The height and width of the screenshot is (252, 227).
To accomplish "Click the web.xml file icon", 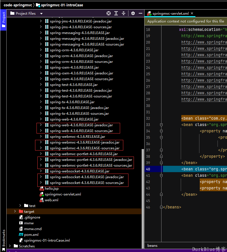I will 42,200.
